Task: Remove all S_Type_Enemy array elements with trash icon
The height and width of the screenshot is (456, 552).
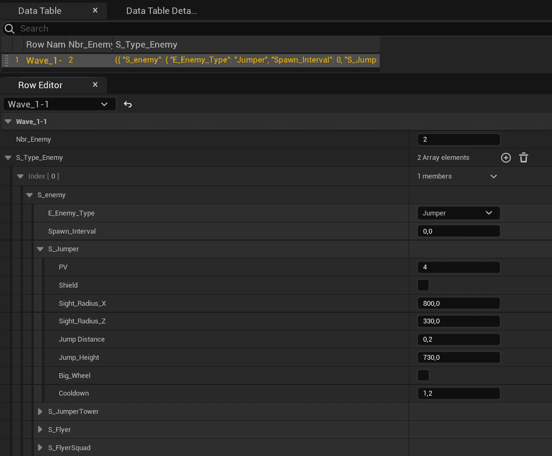Action: (x=524, y=158)
